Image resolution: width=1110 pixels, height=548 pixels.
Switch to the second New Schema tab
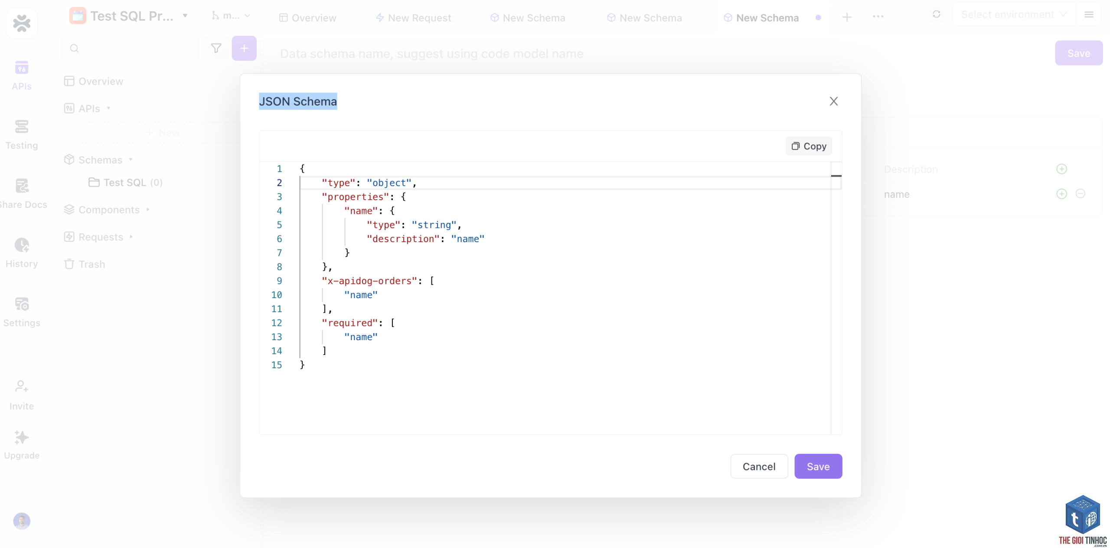[x=644, y=18]
